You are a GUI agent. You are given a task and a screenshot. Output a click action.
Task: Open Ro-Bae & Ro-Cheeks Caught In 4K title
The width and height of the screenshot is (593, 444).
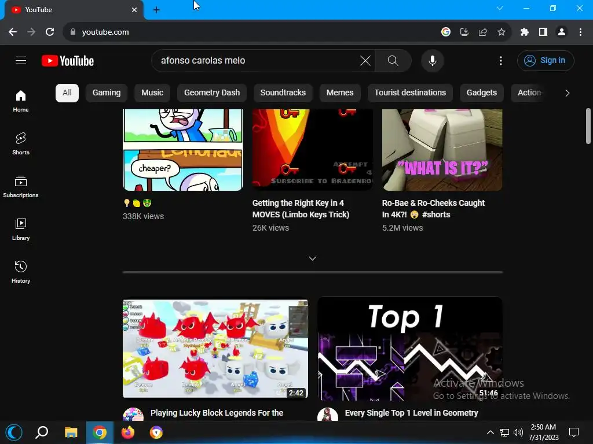tap(433, 209)
